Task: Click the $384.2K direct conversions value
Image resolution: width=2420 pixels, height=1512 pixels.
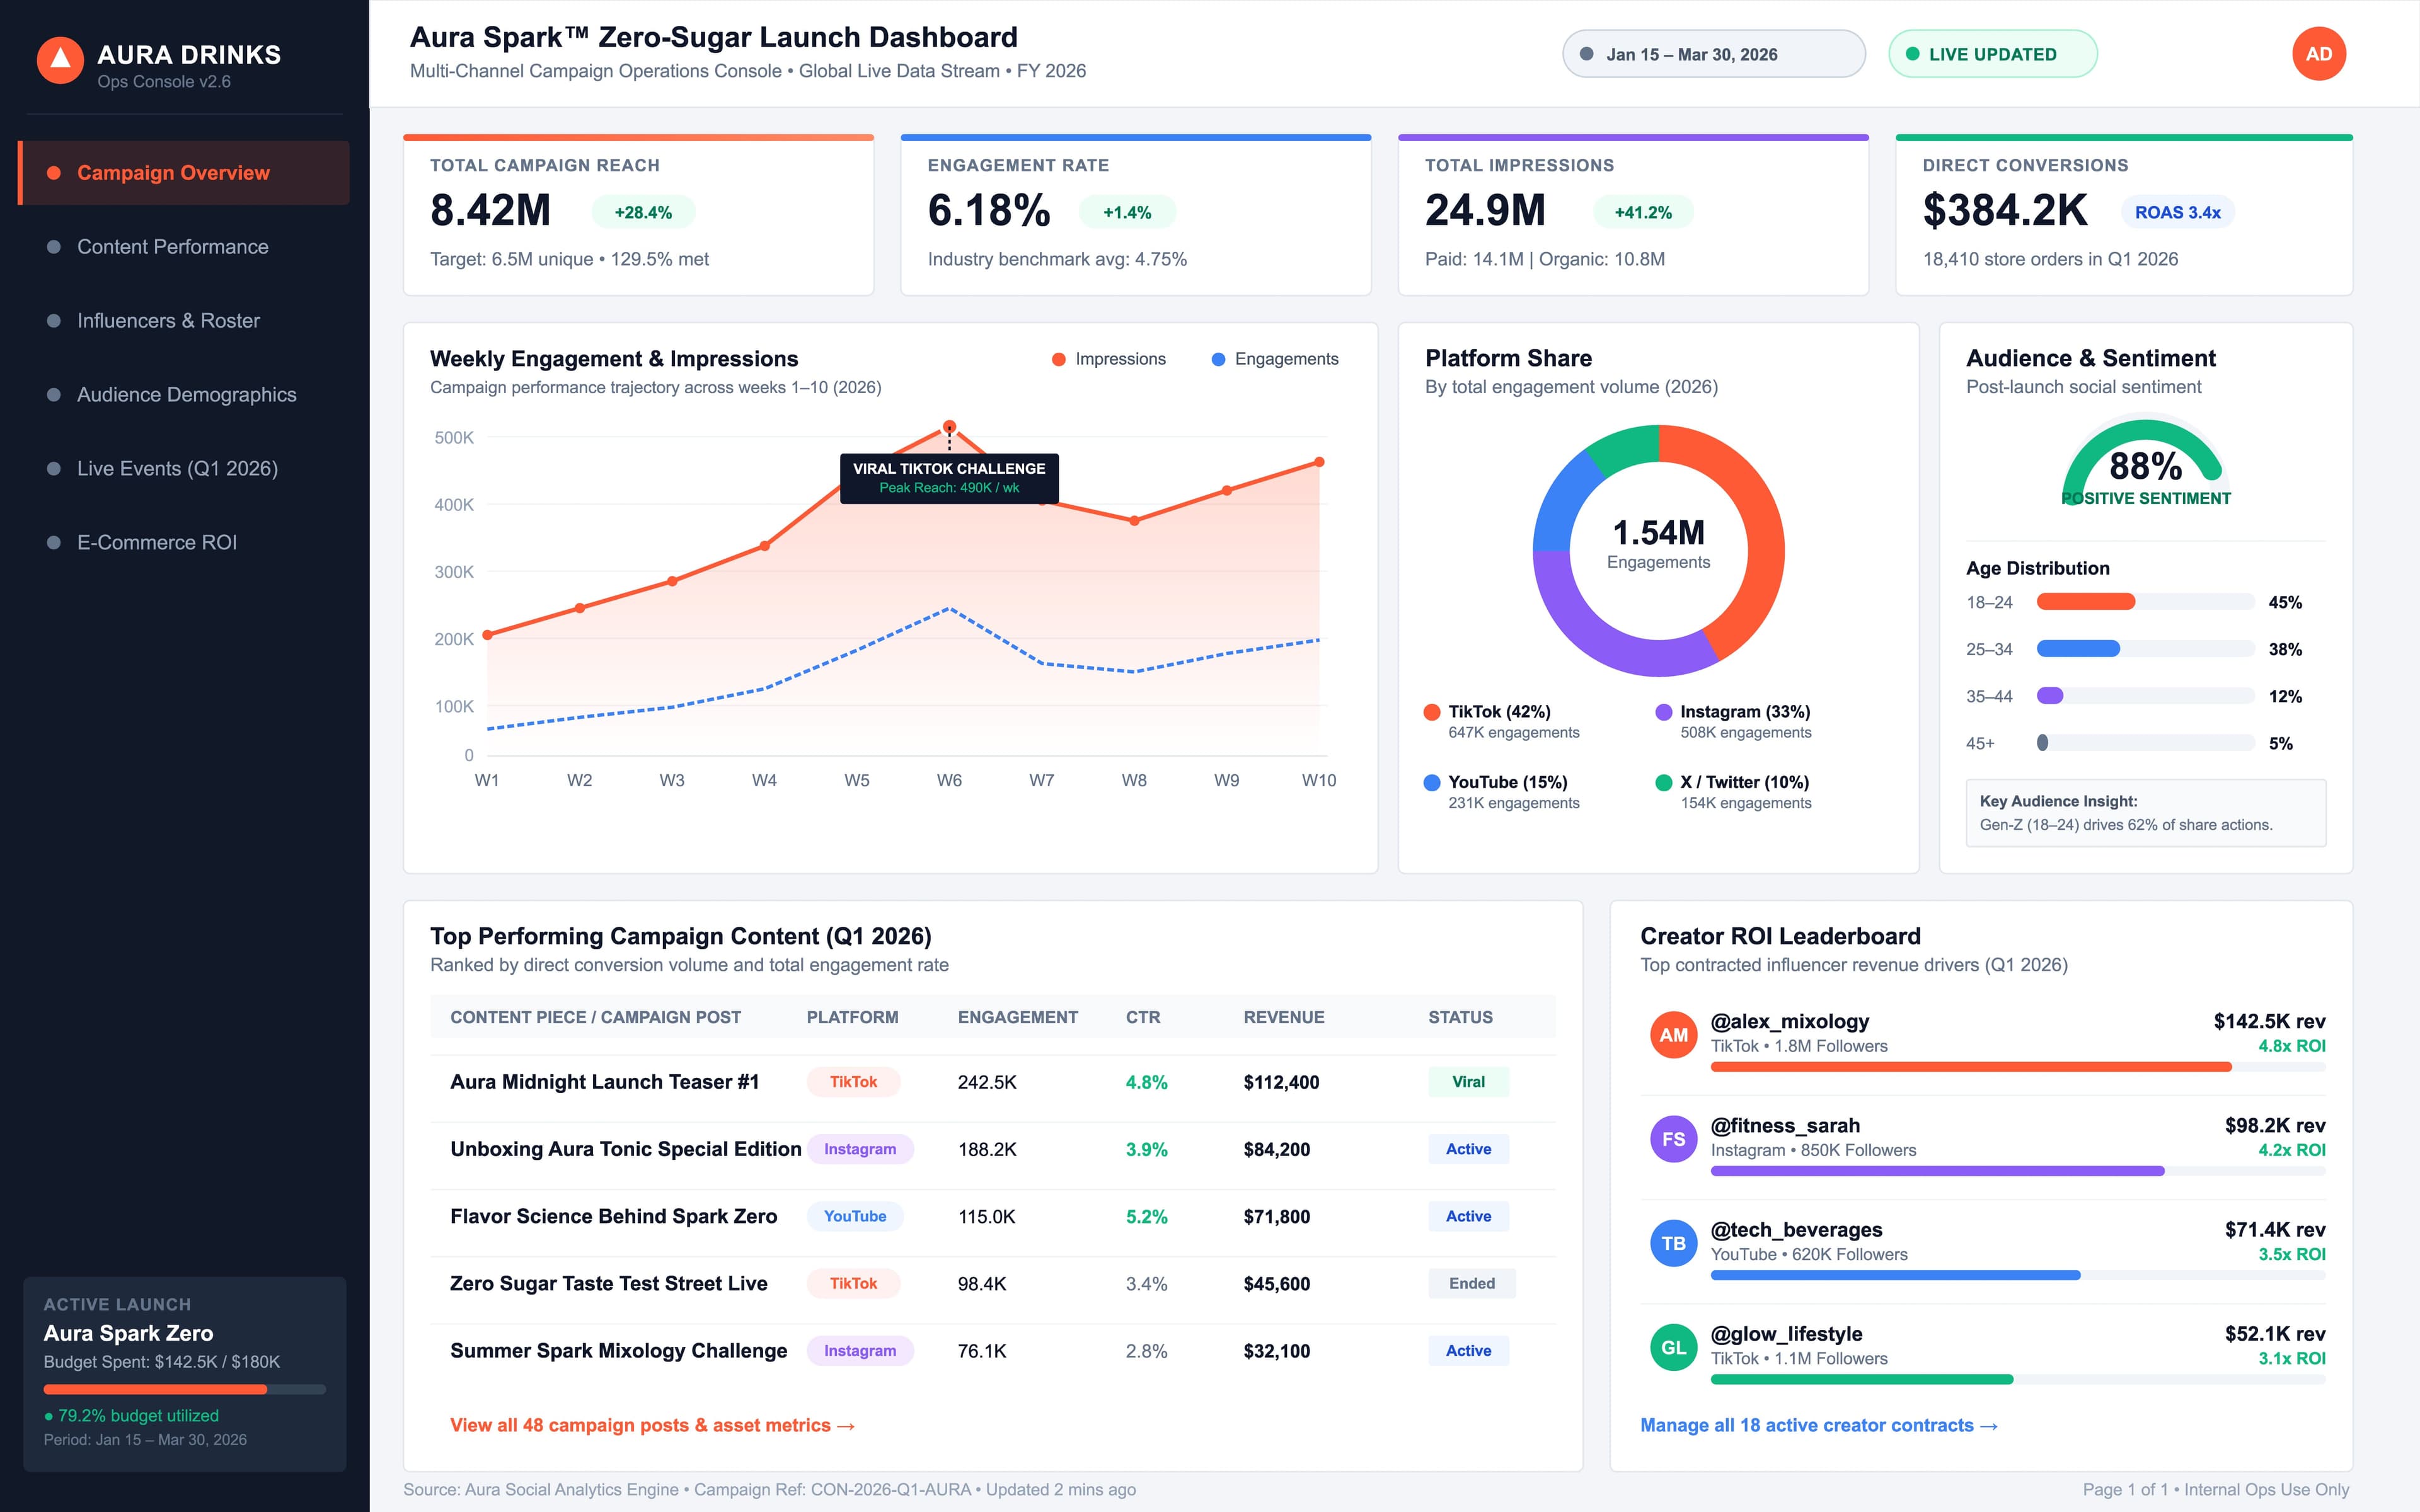Action: pyautogui.click(x=2005, y=210)
